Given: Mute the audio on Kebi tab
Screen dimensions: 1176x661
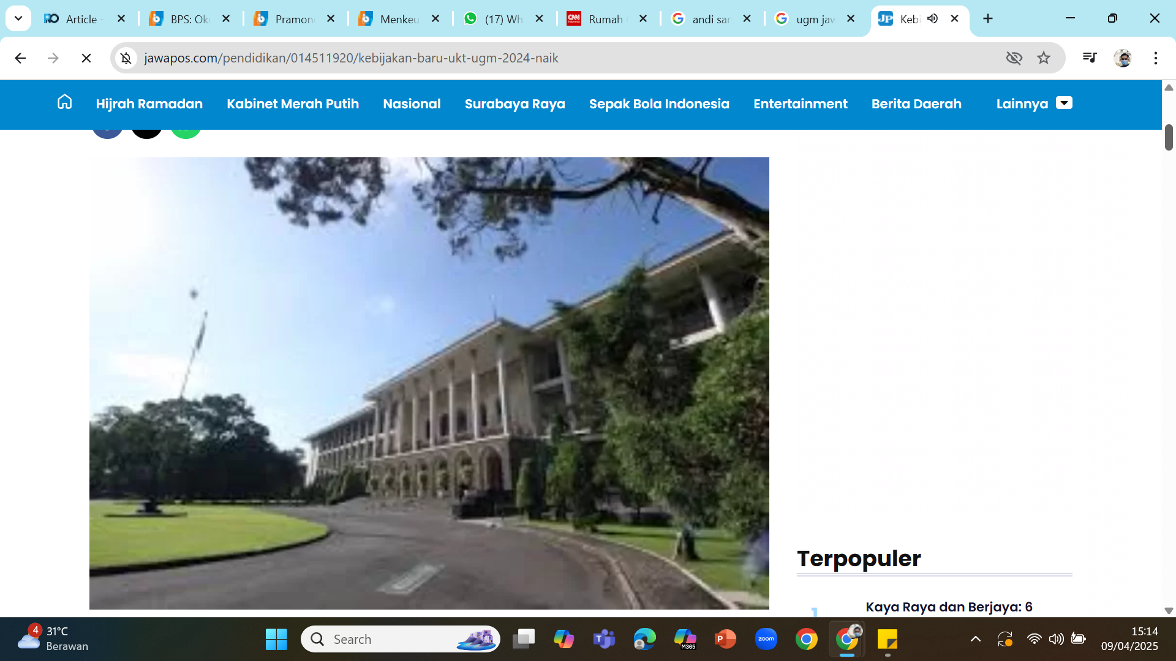Looking at the screenshot, I should [x=932, y=18].
